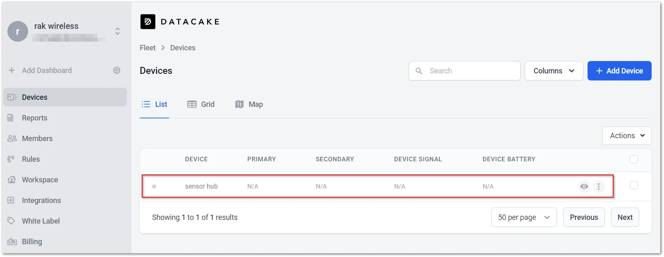Viewport: 664px width, 257px height.
Task: Switch to the Map view tab
Action: pyautogui.click(x=249, y=104)
